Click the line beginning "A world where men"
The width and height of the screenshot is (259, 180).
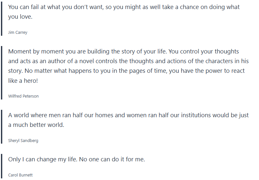128,115
